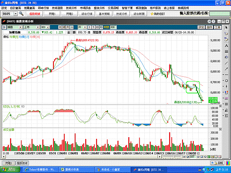Switch chart to minute (分) period
The width and height of the screenshot is (231, 173).
pos(72,27)
